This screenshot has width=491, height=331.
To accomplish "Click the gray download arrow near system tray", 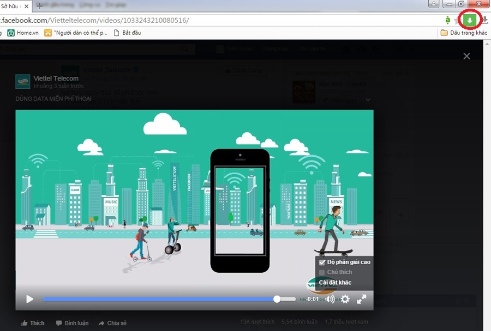I will 485,21.
